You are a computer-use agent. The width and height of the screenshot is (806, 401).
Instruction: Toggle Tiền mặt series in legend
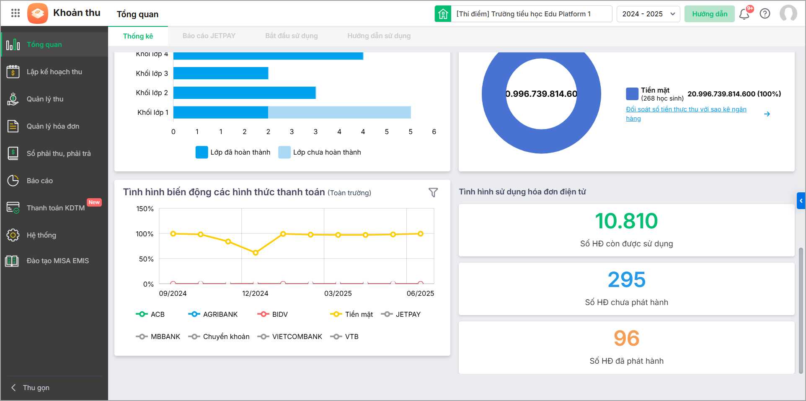[x=351, y=314]
